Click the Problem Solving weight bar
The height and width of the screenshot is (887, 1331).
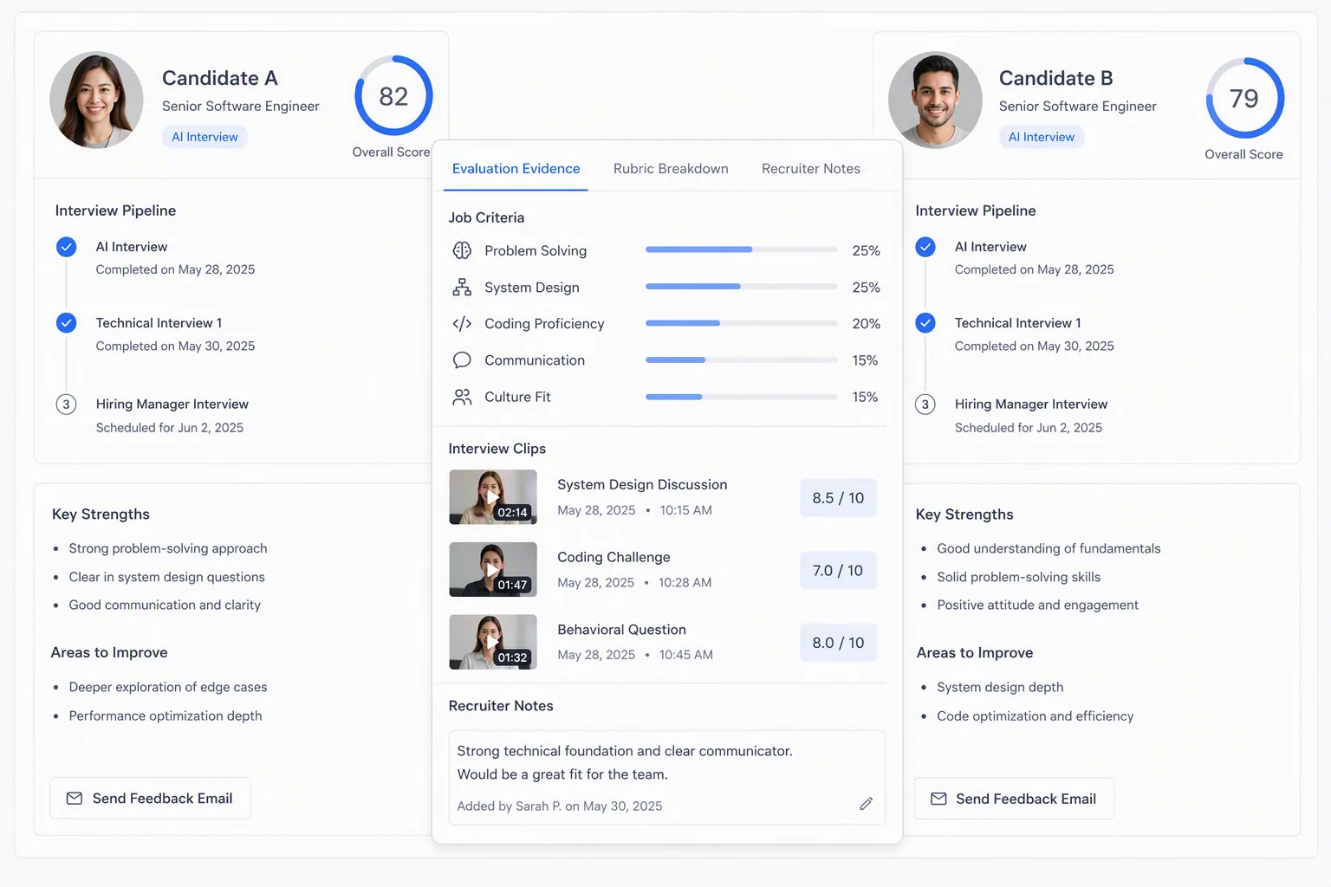[742, 249]
